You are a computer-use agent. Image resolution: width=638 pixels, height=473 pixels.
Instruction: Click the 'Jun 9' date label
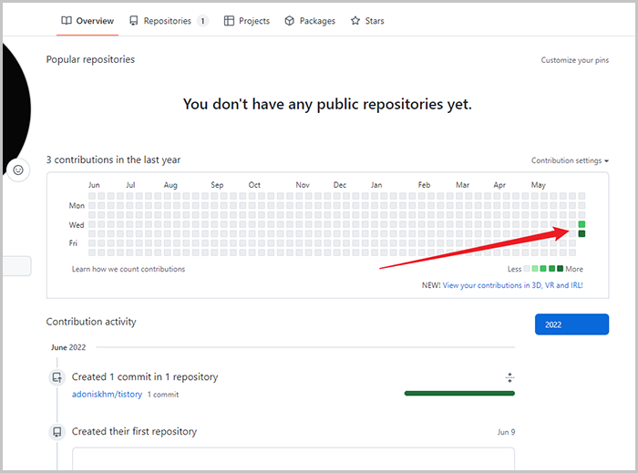pyautogui.click(x=506, y=432)
